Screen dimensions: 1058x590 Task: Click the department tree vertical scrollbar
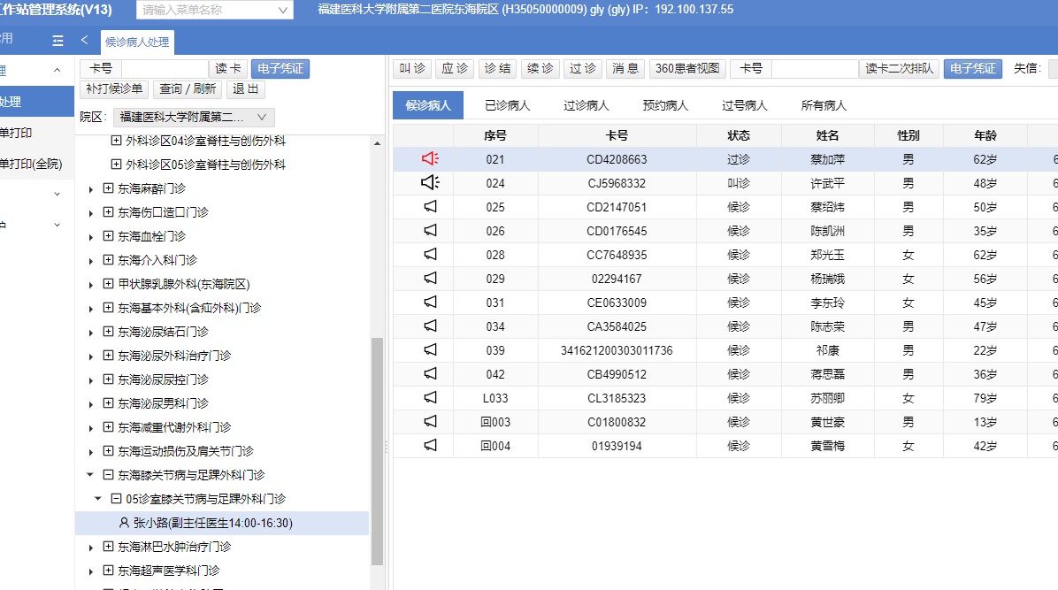pos(377,451)
